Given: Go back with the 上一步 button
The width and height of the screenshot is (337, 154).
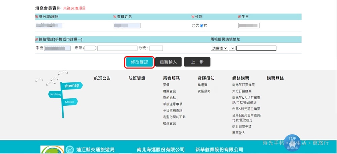Looking at the screenshot, I should tap(197, 62).
